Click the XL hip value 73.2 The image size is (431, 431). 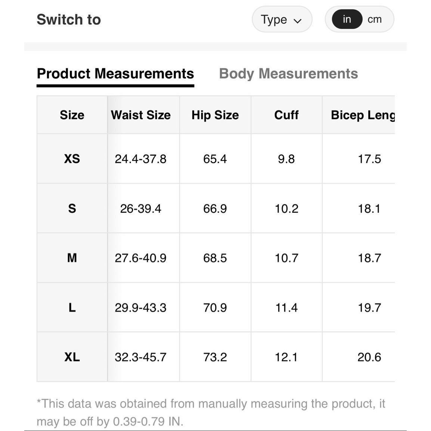215,357
